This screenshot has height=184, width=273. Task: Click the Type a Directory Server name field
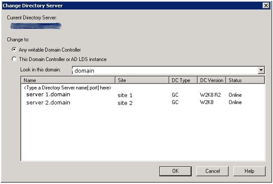point(67,88)
